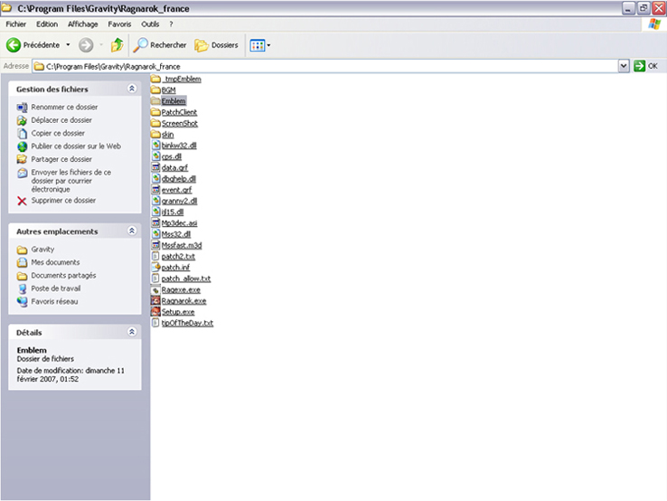The width and height of the screenshot is (667, 501).
Task: Open the Favoris menu
Action: 119,24
